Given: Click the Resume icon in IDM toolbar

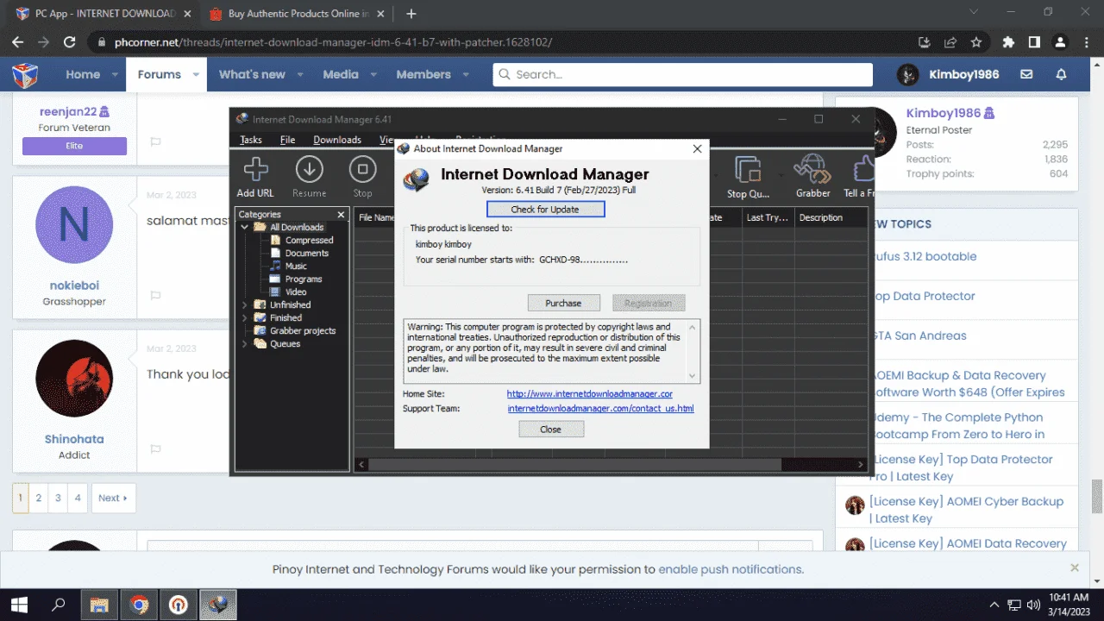Looking at the screenshot, I should pos(309,169).
